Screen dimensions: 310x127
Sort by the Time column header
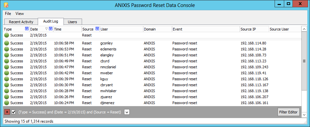click(67, 29)
